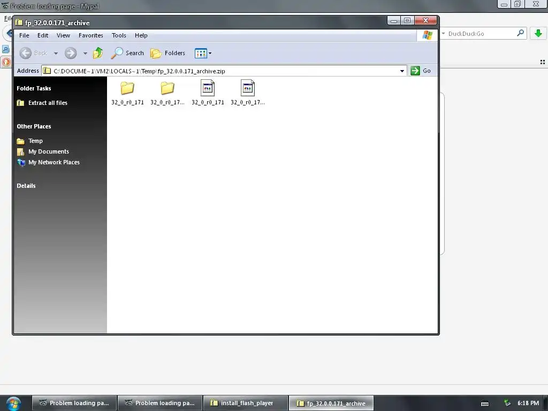
Task: Open the Tools menu
Action: click(119, 35)
